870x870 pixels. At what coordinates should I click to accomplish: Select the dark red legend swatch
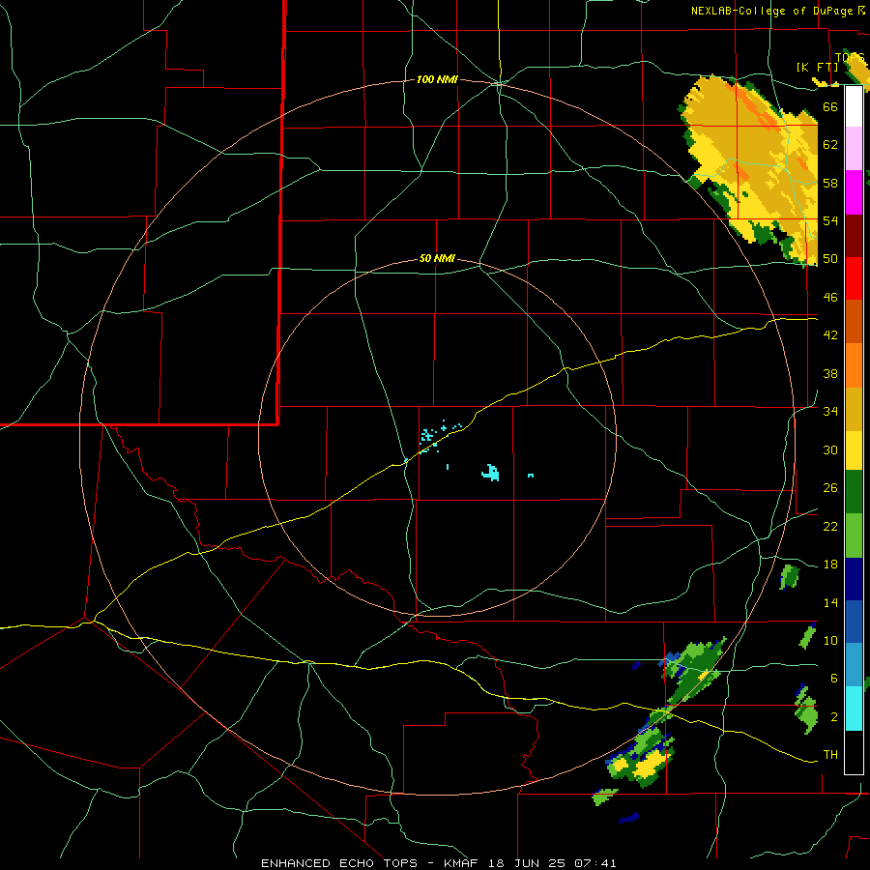(x=854, y=236)
